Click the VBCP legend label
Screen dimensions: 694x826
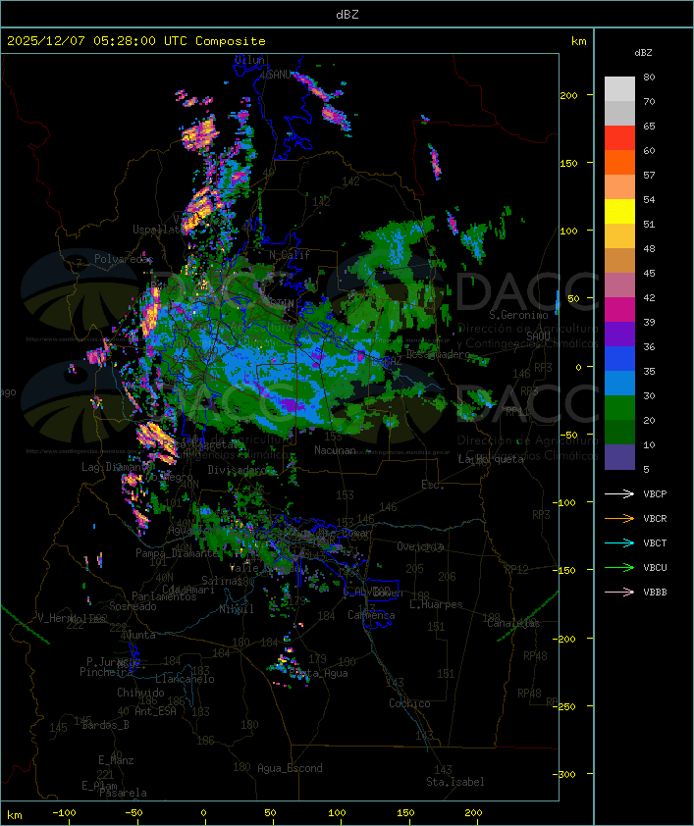(x=655, y=493)
